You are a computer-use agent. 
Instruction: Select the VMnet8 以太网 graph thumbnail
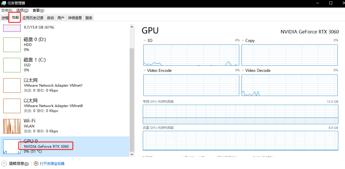[12, 106]
